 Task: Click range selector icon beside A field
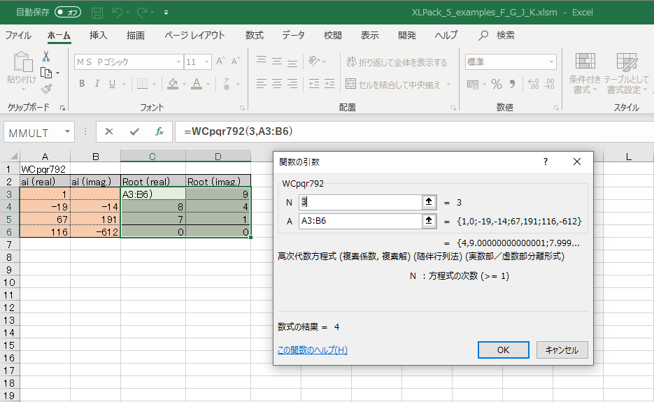pyautogui.click(x=428, y=221)
